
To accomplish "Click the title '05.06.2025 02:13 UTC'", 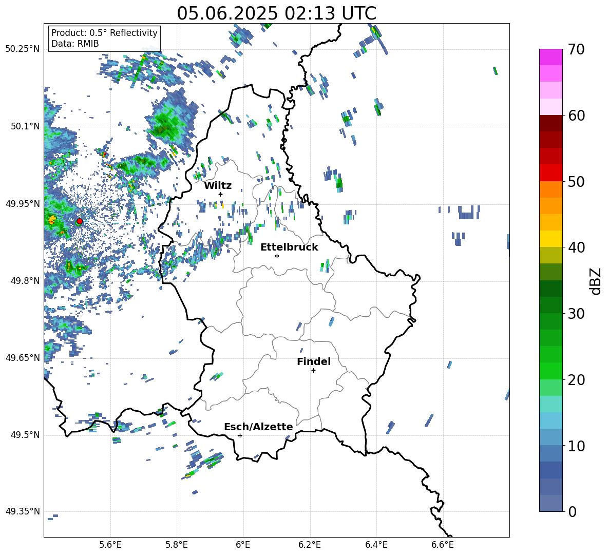I will (276, 13).
